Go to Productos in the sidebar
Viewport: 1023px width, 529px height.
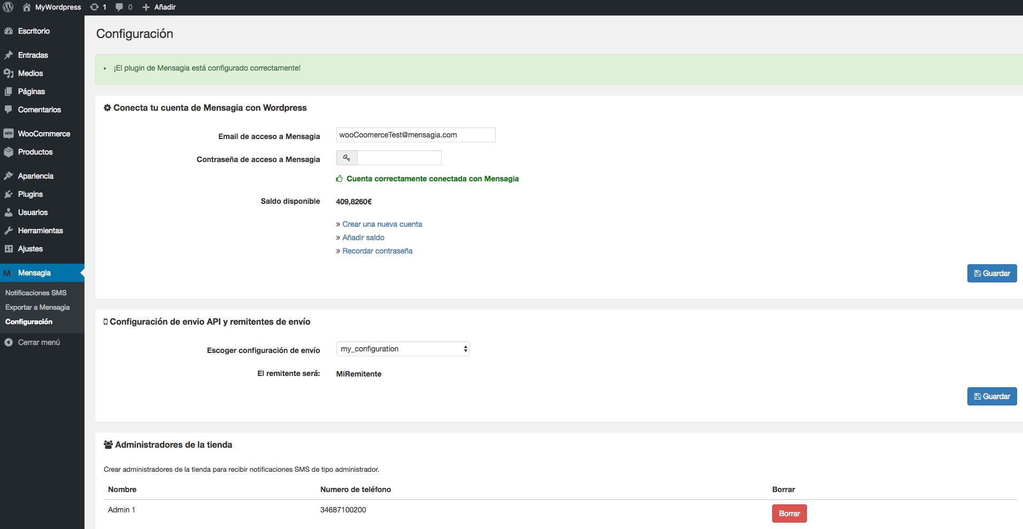35,152
